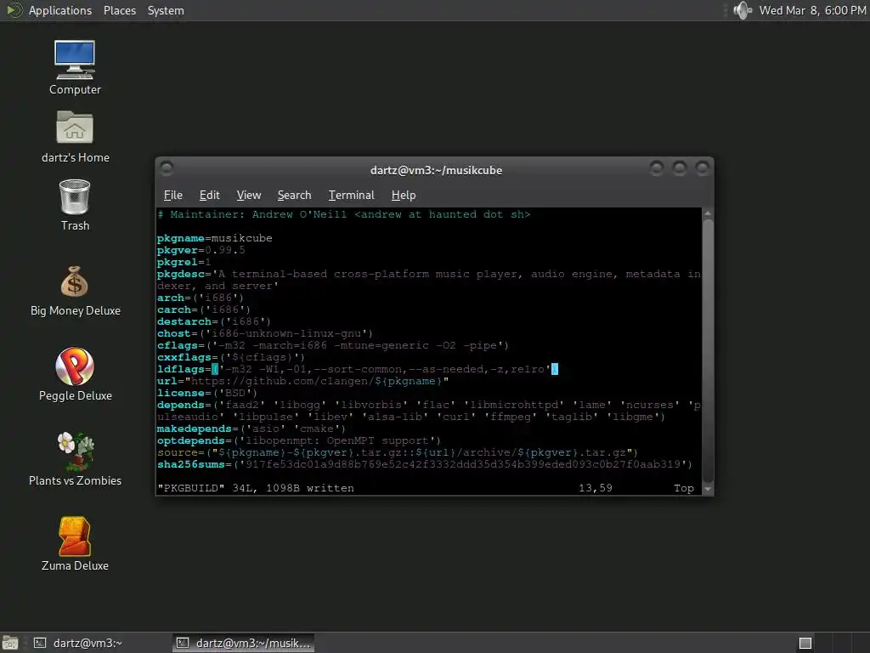Click the volume speaker icon in top panel
This screenshot has width=870, height=653.
coord(743,10)
